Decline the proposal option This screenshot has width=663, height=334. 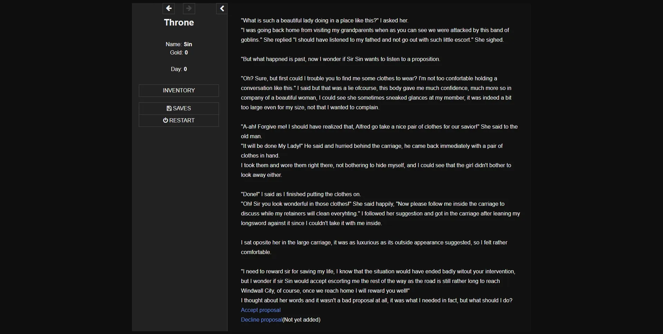(261, 320)
